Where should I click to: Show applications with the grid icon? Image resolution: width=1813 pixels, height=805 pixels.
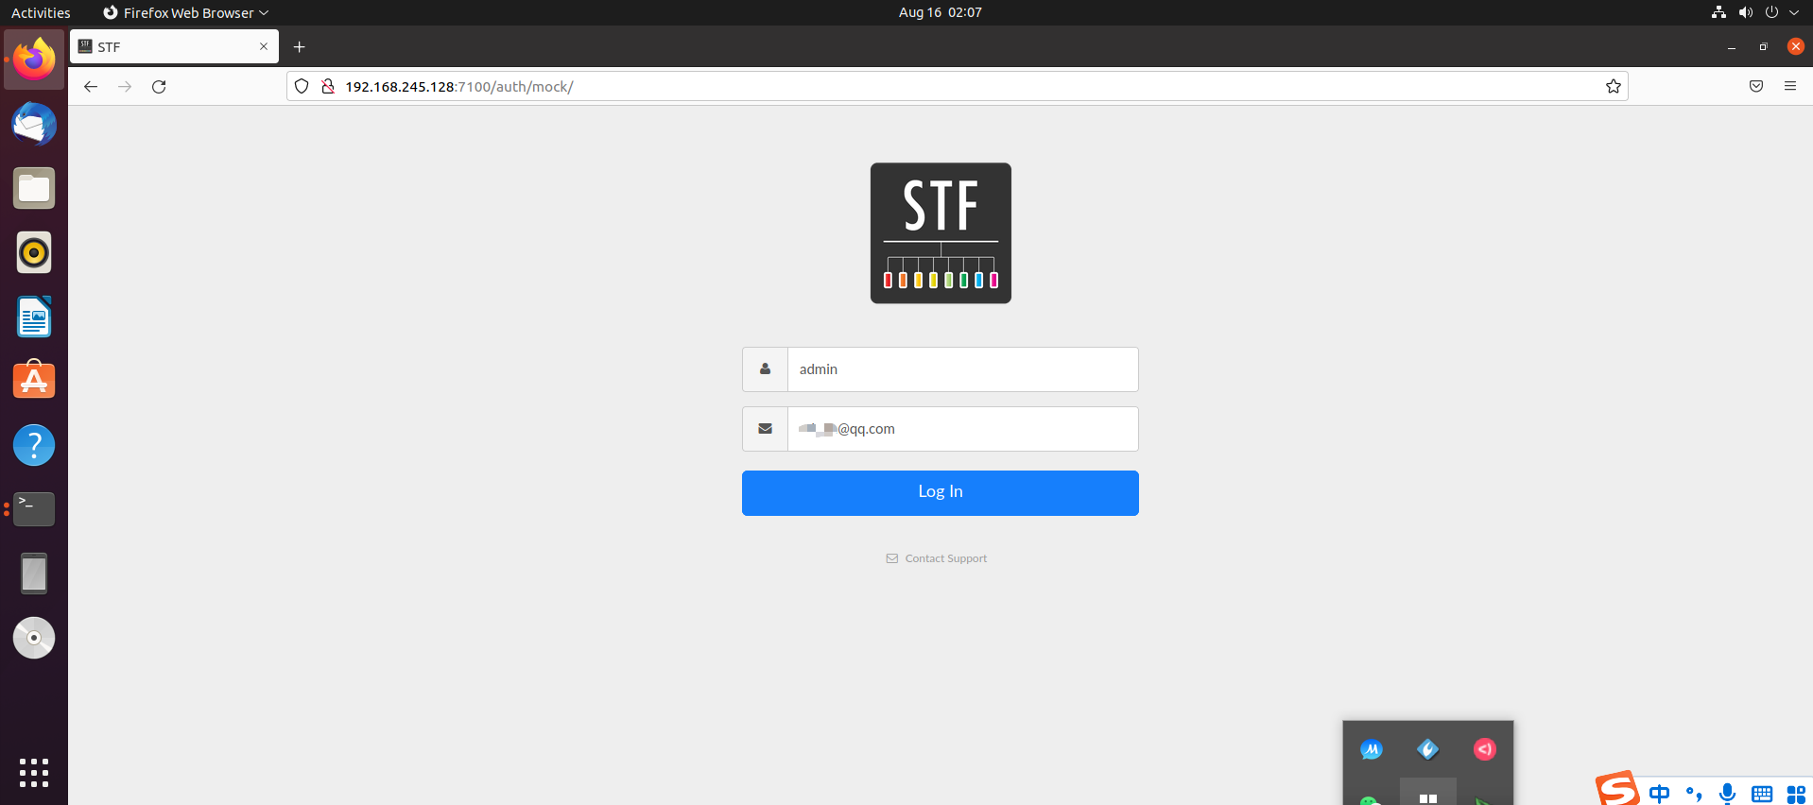point(34,773)
